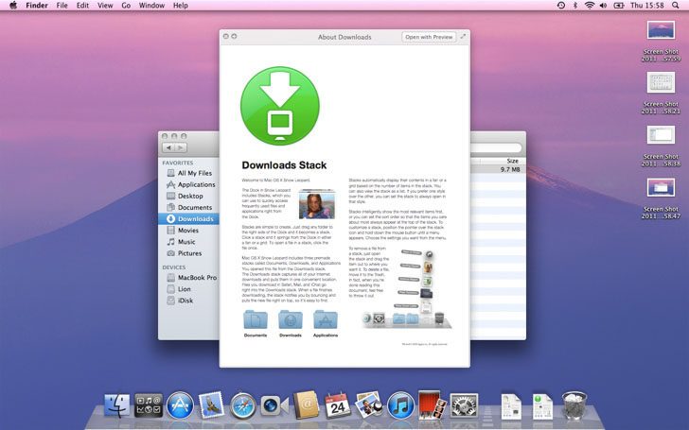689x430 pixels.
Task: Open the Go menu
Action: [x=126, y=6]
